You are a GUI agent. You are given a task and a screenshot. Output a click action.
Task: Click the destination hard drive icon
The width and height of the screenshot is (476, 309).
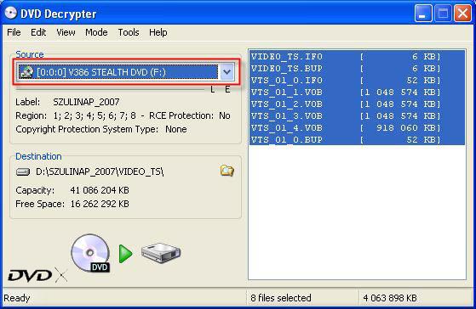click(x=23, y=171)
